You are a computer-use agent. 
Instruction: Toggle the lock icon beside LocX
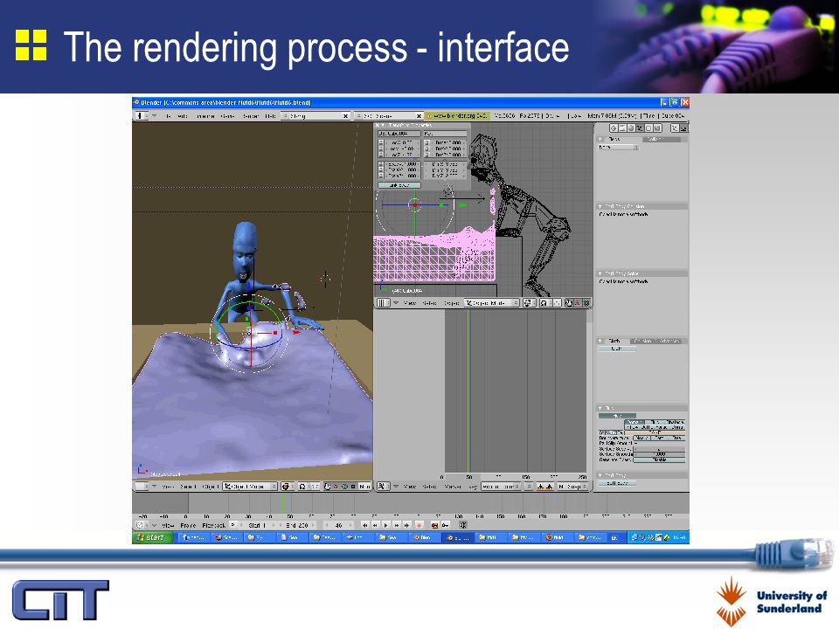tap(381, 142)
